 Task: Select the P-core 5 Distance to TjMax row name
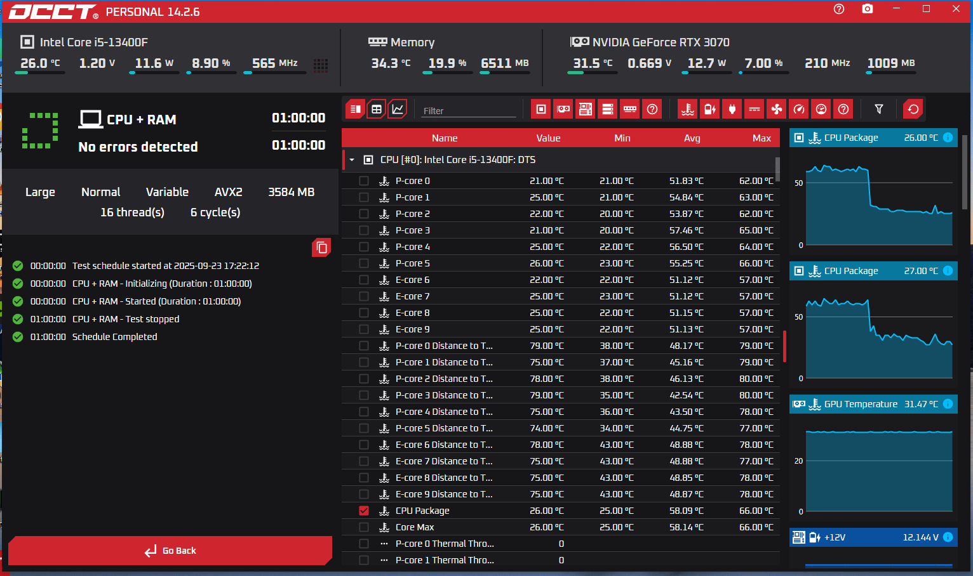pos(444,428)
